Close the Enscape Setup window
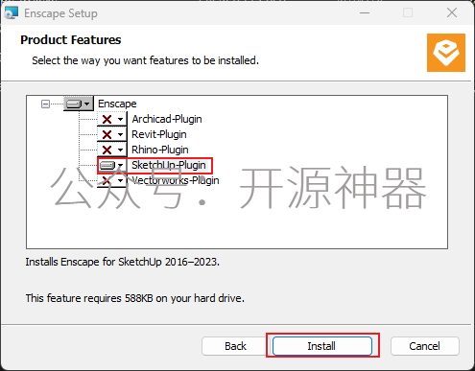The height and width of the screenshot is (371, 475). point(452,12)
